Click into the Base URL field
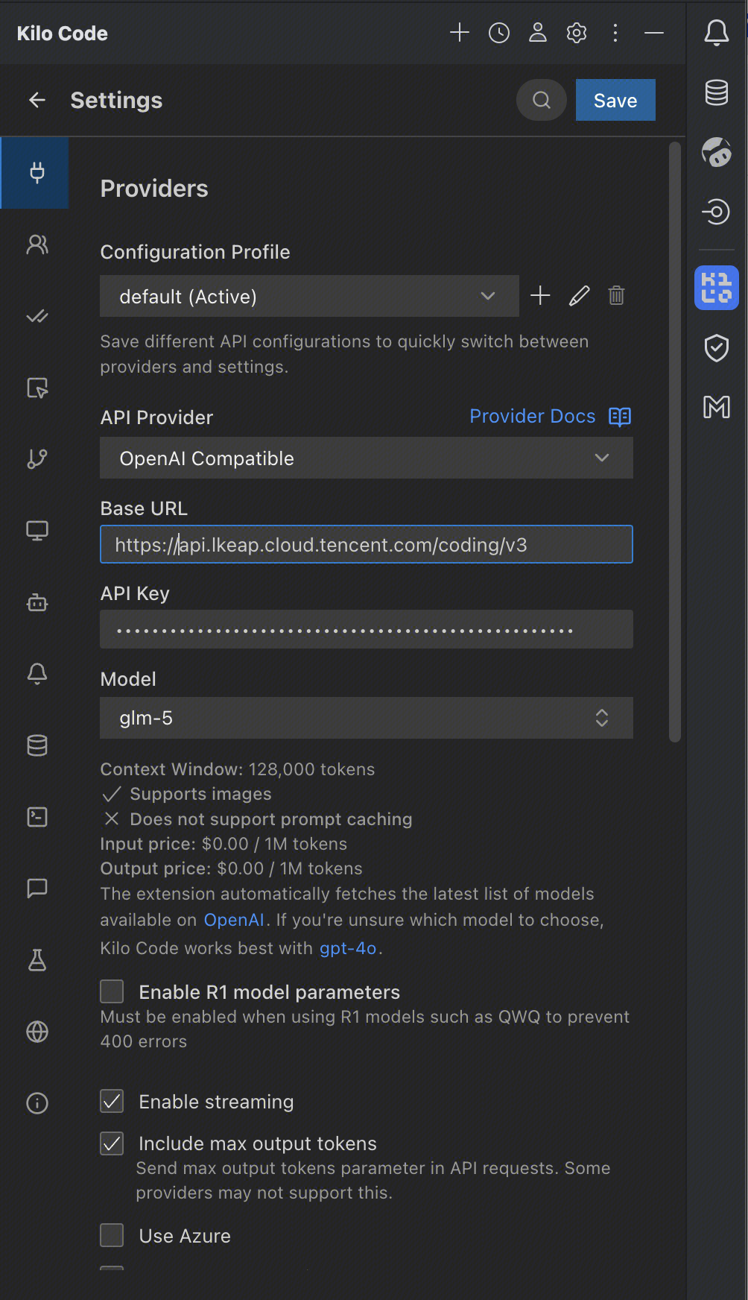The image size is (748, 1300). click(x=366, y=545)
